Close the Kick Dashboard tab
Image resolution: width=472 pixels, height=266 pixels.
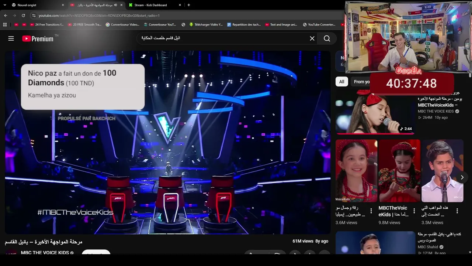pyautogui.click(x=180, y=5)
